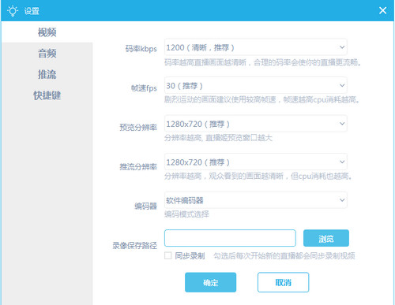Go to the 快捷键 tab
Image resolution: width=395 pixels, height=305 pixels.
[x=47, y=95]
